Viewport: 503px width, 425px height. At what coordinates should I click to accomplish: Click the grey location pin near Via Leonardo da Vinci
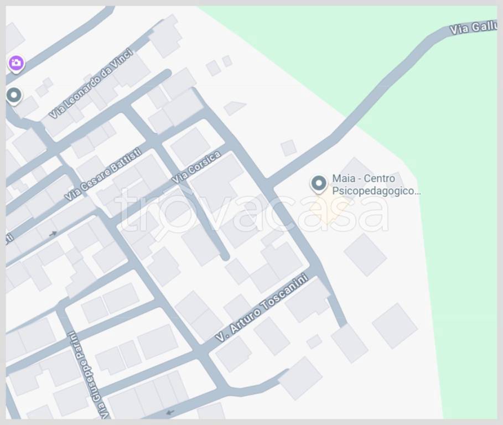(14, 96)
